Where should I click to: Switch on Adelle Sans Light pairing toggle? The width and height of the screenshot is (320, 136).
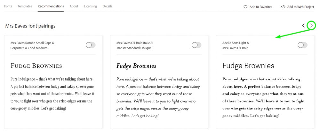coord(302,45)
